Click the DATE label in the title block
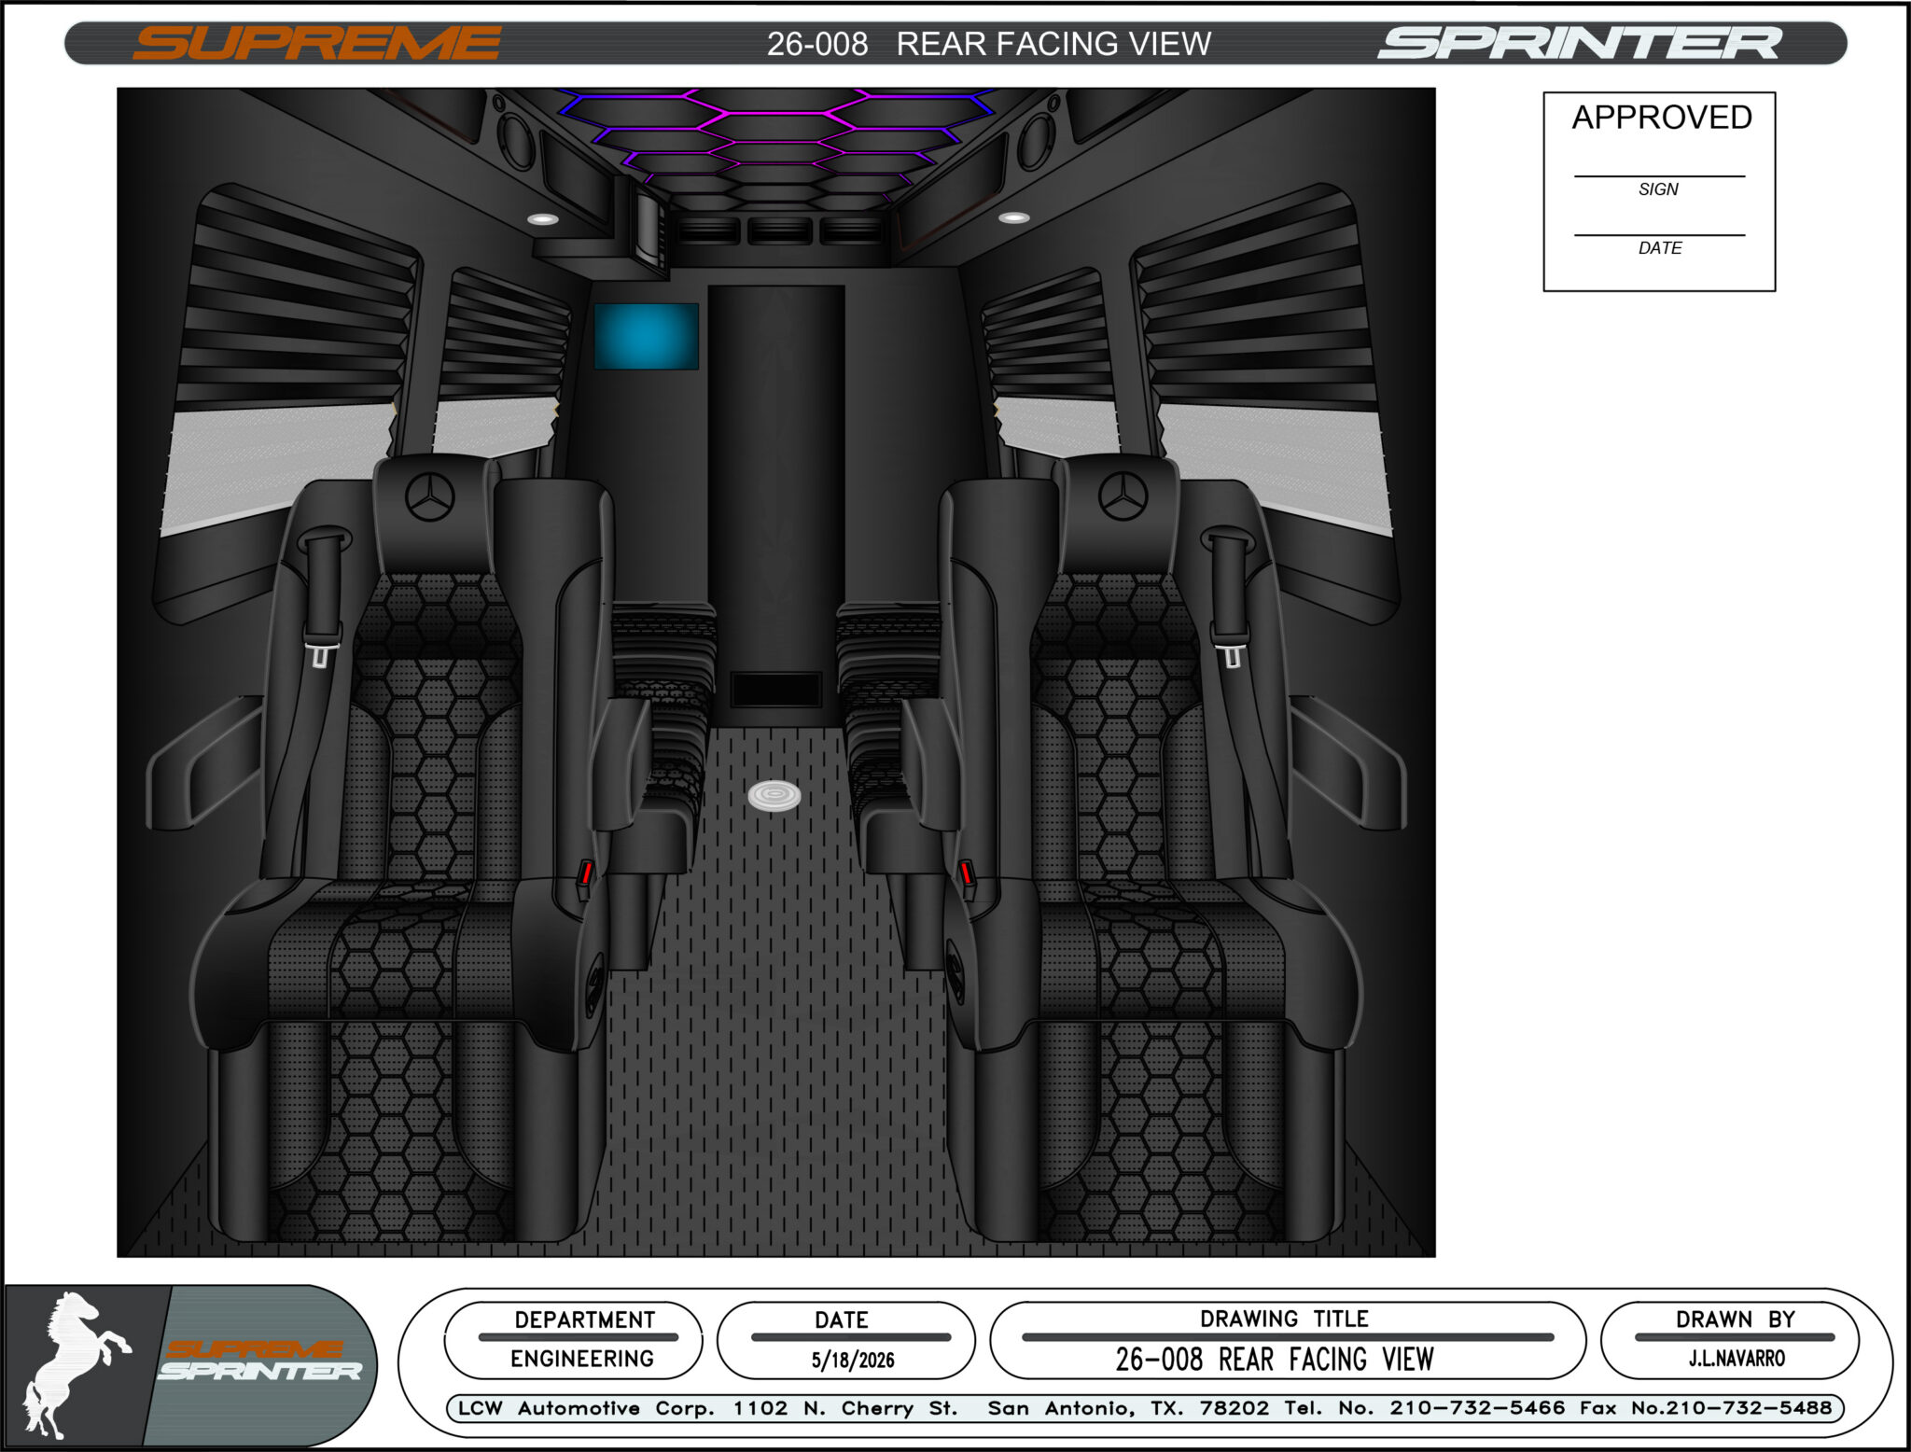 coord(842,1319)
